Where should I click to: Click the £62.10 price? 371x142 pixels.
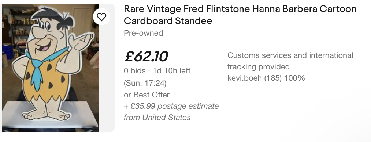coord(146,57)
